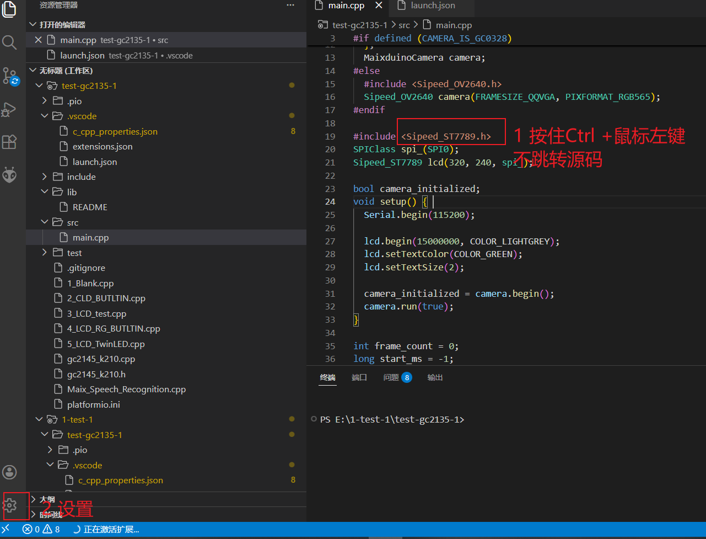Open the .gitignore file
Image resolution: width=706 pixels, height=539 pixels.
[166, 268]
